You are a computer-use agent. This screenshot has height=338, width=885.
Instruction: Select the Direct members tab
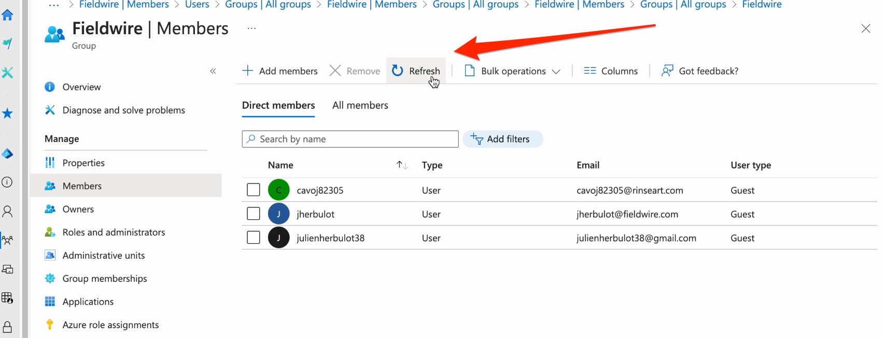[278, 105]
